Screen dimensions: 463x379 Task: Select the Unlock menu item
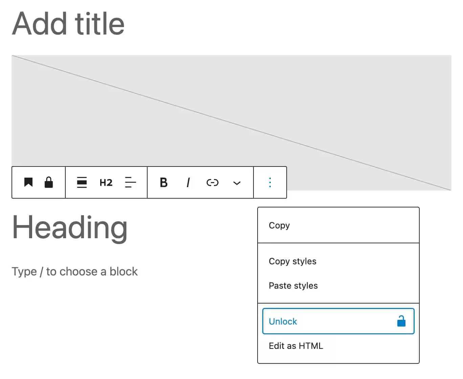(338, 321)
